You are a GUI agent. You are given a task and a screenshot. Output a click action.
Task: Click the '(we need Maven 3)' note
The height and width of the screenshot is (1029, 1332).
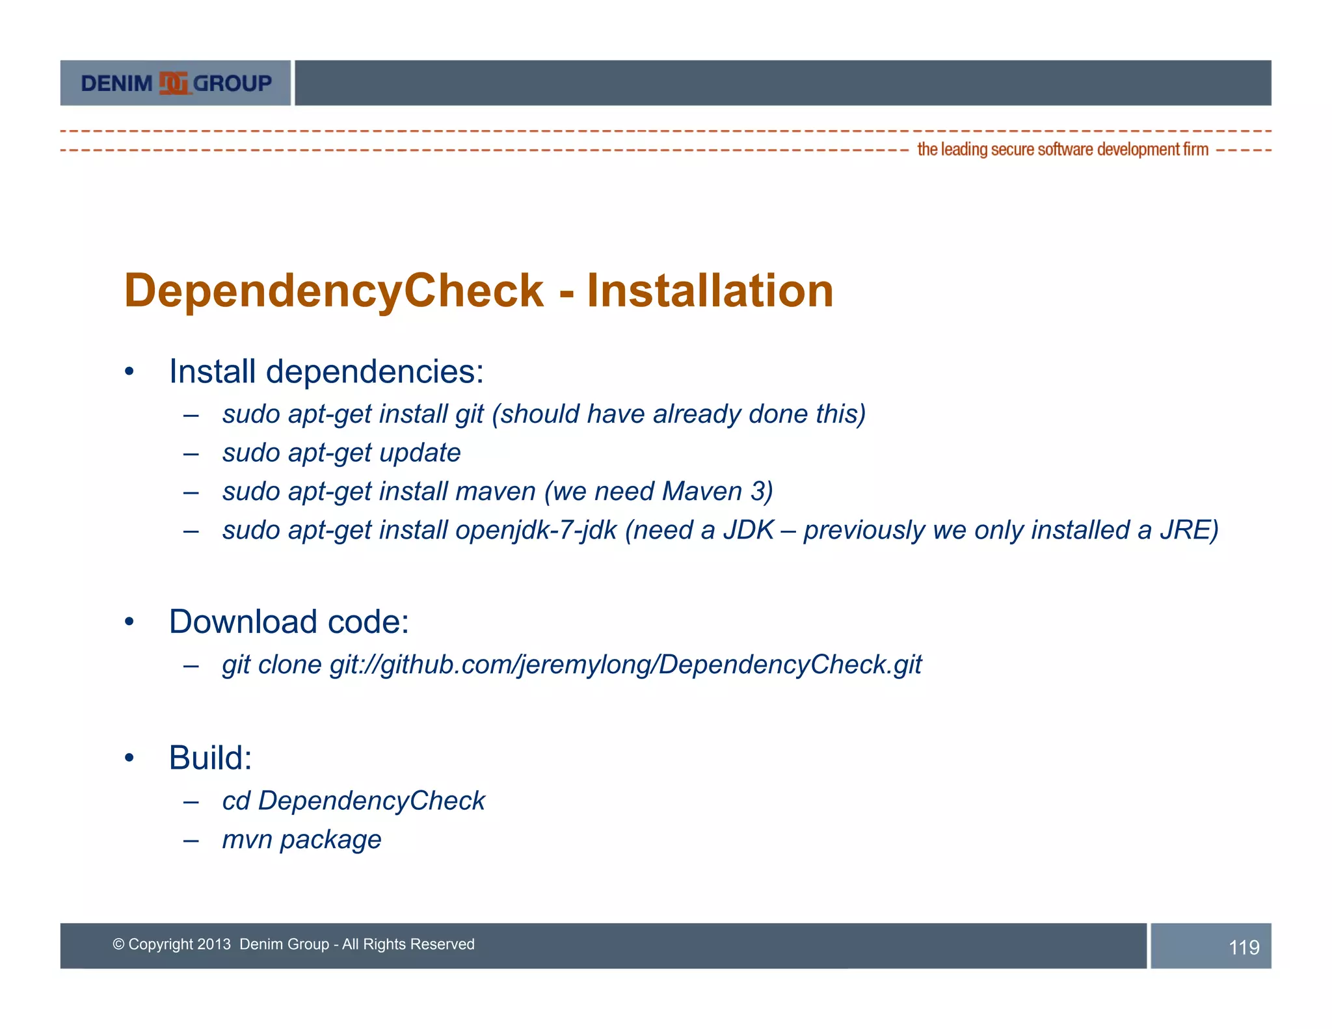[x=659, y=492]
